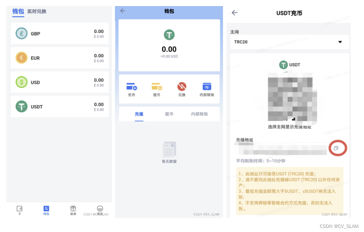Select the 内部转账 records tab

click(200, 114)
